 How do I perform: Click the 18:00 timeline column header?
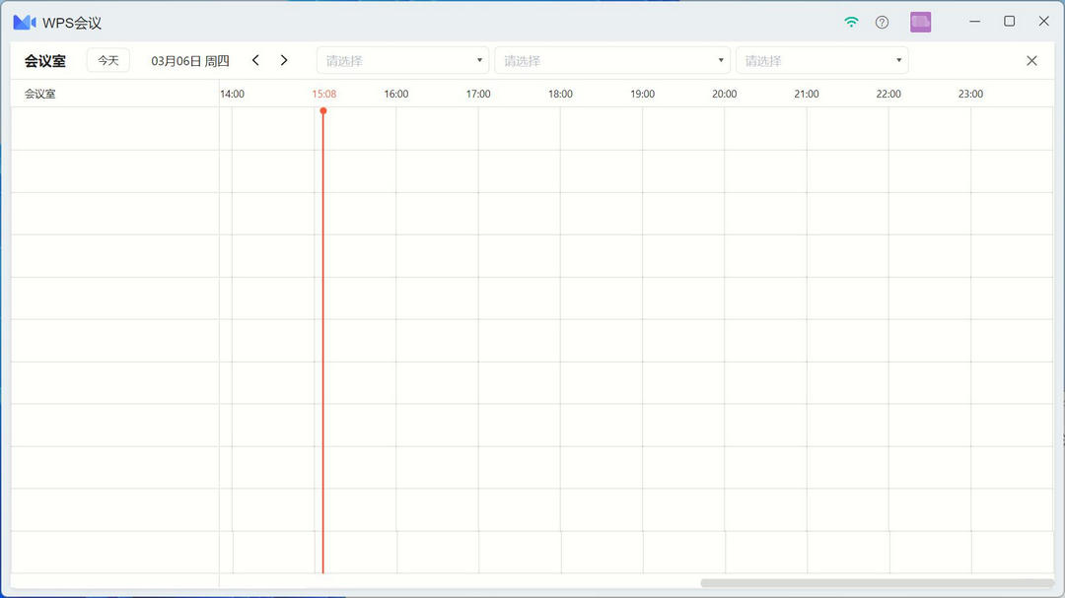(x=560, y=94)
